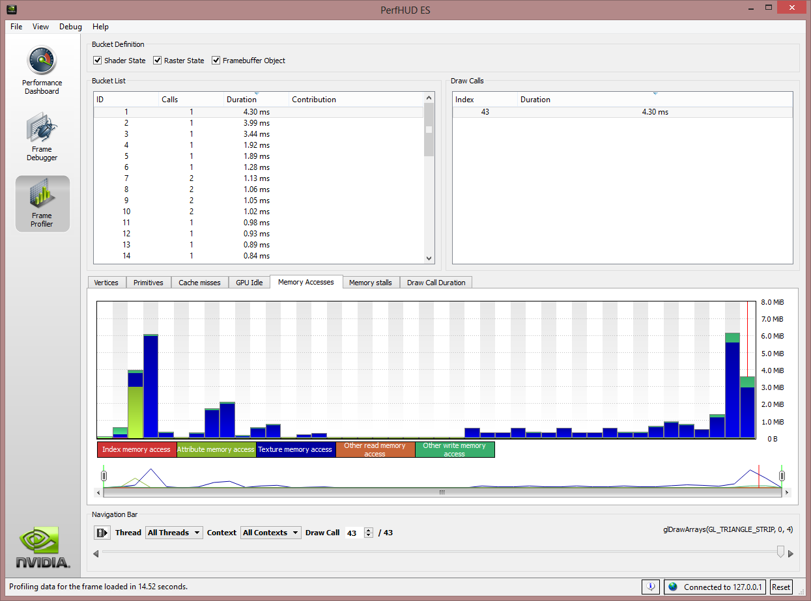Click the chart's horizontal scrollbar thumb
This screenshot has height=601, width=811.
pyautogui.click(x=442, y=492)
